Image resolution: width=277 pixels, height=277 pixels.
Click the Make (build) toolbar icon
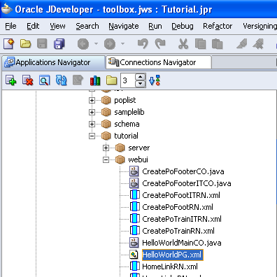coord(241,43)
